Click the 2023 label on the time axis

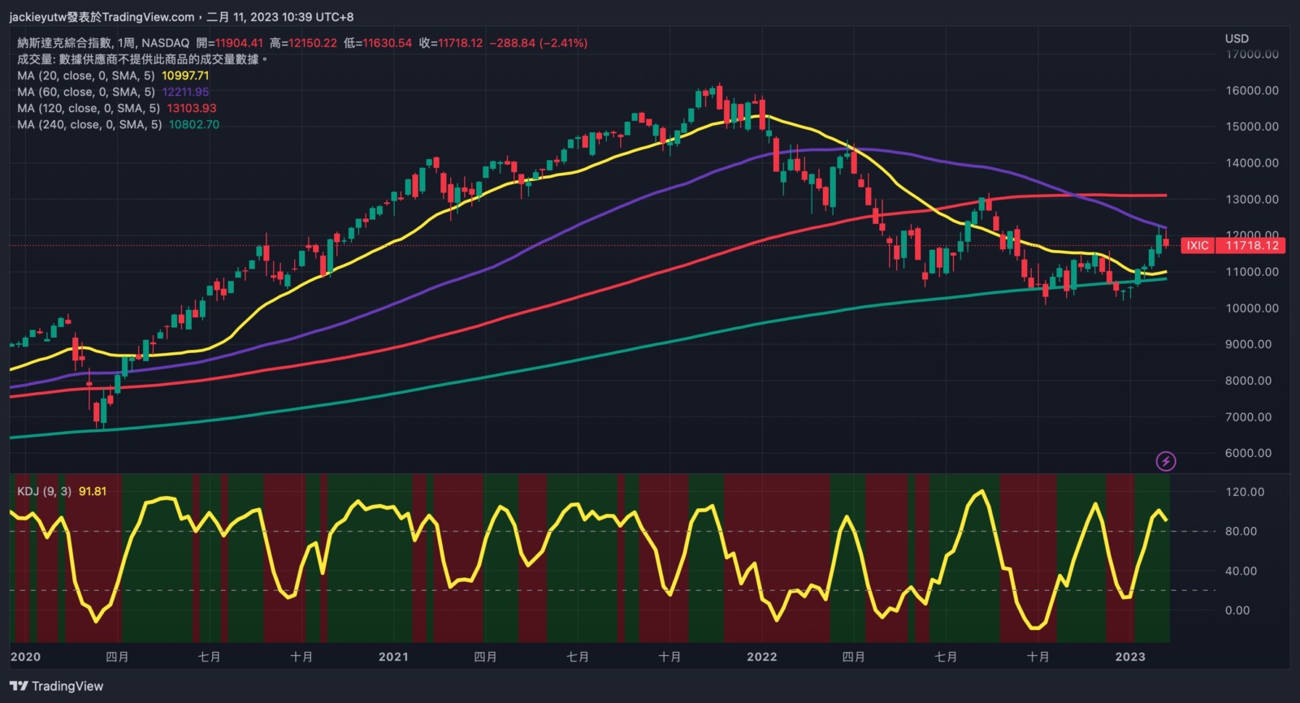1129,657
